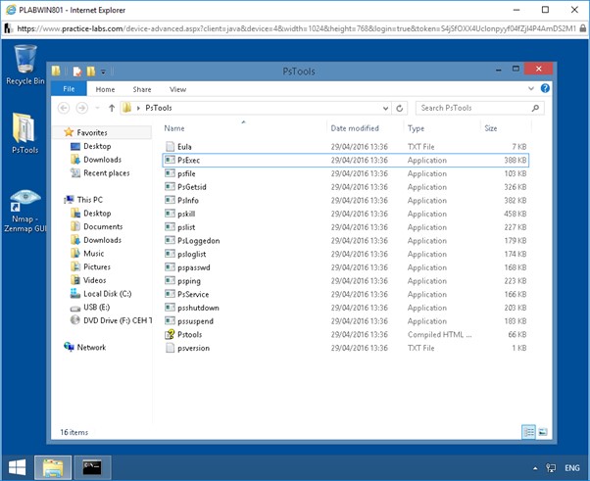This screenshot has width=590, height=481.
Task: Select the pspasswd application
Action: tap(345, 267)
